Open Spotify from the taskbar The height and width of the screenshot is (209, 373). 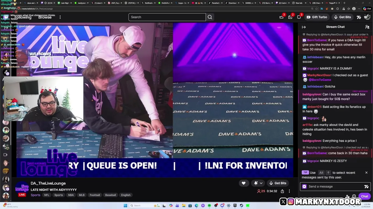coord(209,206)
